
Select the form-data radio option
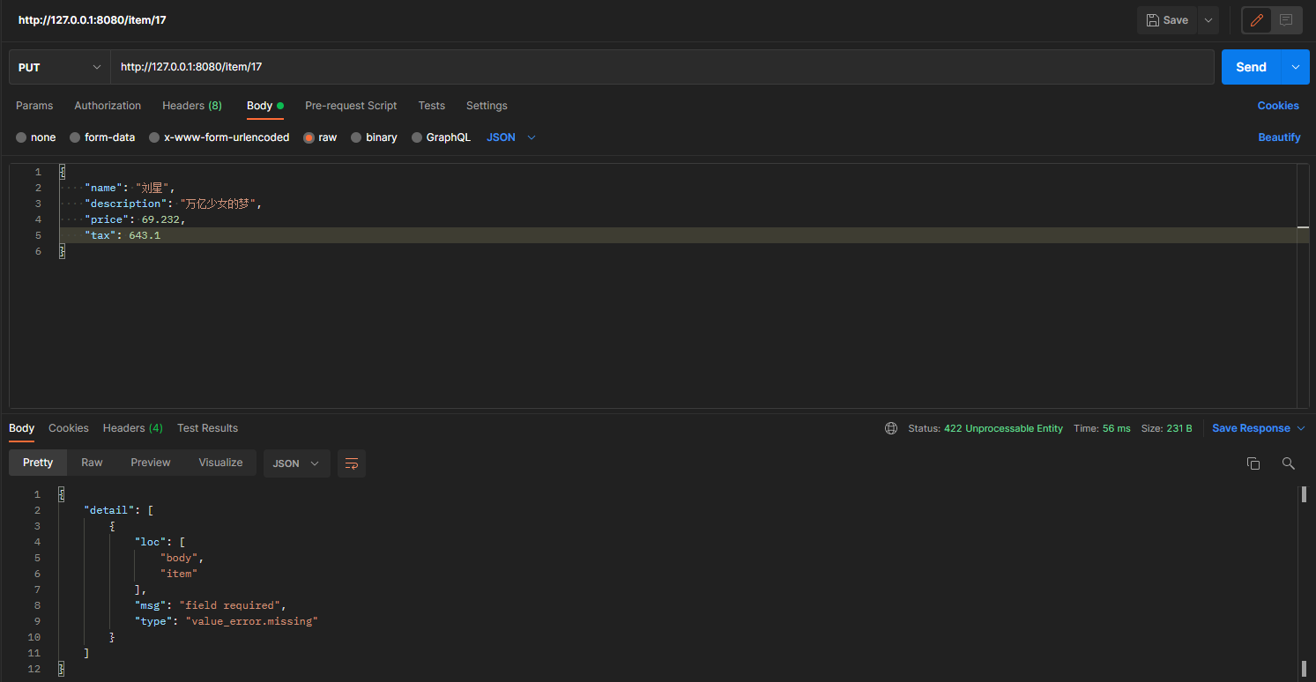click(x=75, y=137)
